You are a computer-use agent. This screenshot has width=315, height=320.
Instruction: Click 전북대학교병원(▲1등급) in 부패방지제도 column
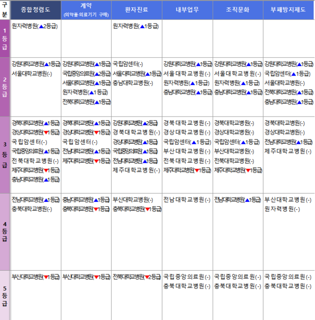coord(289,92)
